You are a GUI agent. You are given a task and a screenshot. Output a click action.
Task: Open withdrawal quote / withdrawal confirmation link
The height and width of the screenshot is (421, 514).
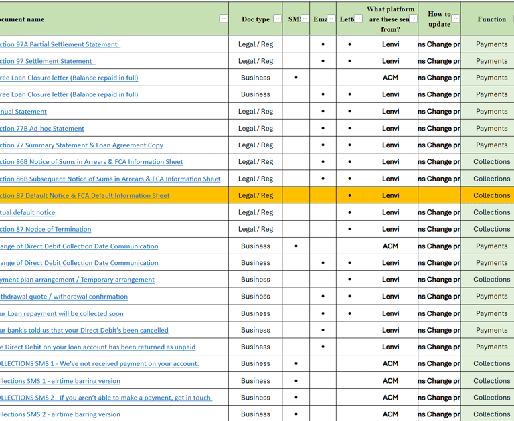(64, 296)
